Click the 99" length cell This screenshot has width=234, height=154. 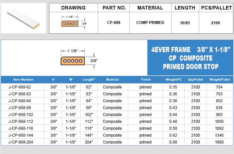click(89, 108)
